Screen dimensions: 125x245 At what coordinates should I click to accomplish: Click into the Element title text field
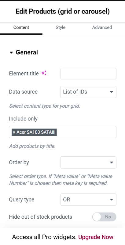(88, 73)
